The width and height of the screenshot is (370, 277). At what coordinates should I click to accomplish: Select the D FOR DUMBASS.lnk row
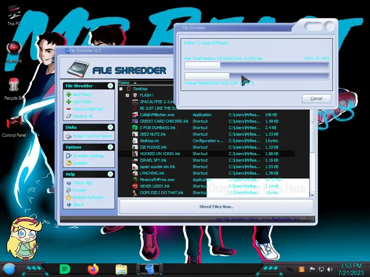coord(206,128)
